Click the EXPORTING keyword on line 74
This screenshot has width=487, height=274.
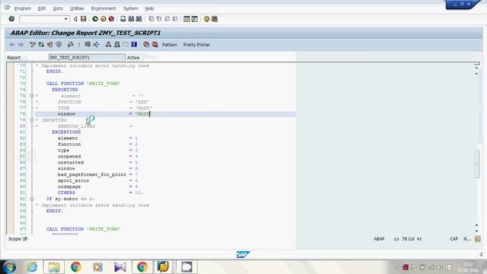[x=65, y=90]
